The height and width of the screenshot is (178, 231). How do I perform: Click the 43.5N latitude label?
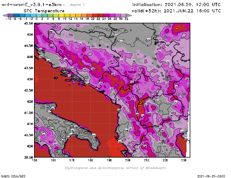click(x=28, y=68)
